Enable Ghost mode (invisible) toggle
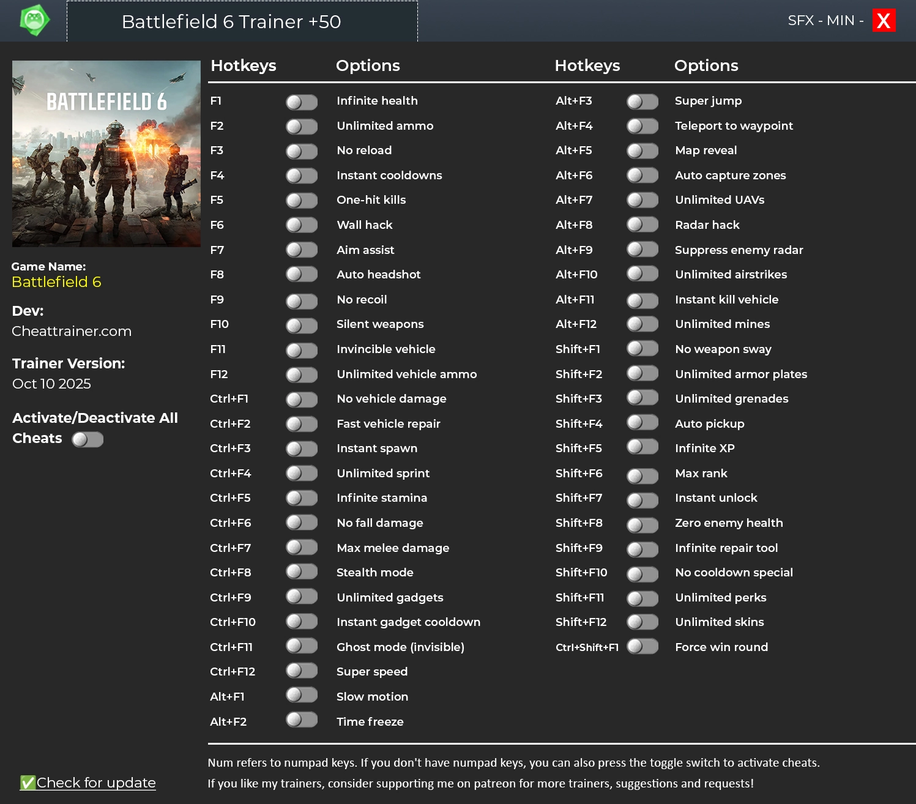The height and width of the screenshot is (804, 916). [302, 646]
